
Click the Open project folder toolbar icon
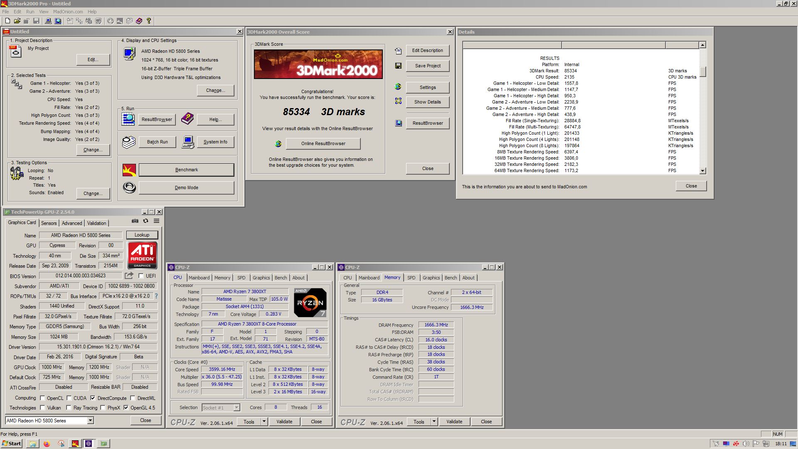pos(17,21)
